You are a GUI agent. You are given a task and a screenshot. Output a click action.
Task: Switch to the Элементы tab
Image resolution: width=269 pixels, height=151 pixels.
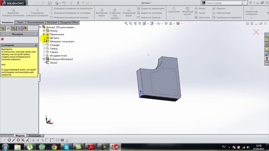coord(8,22)
